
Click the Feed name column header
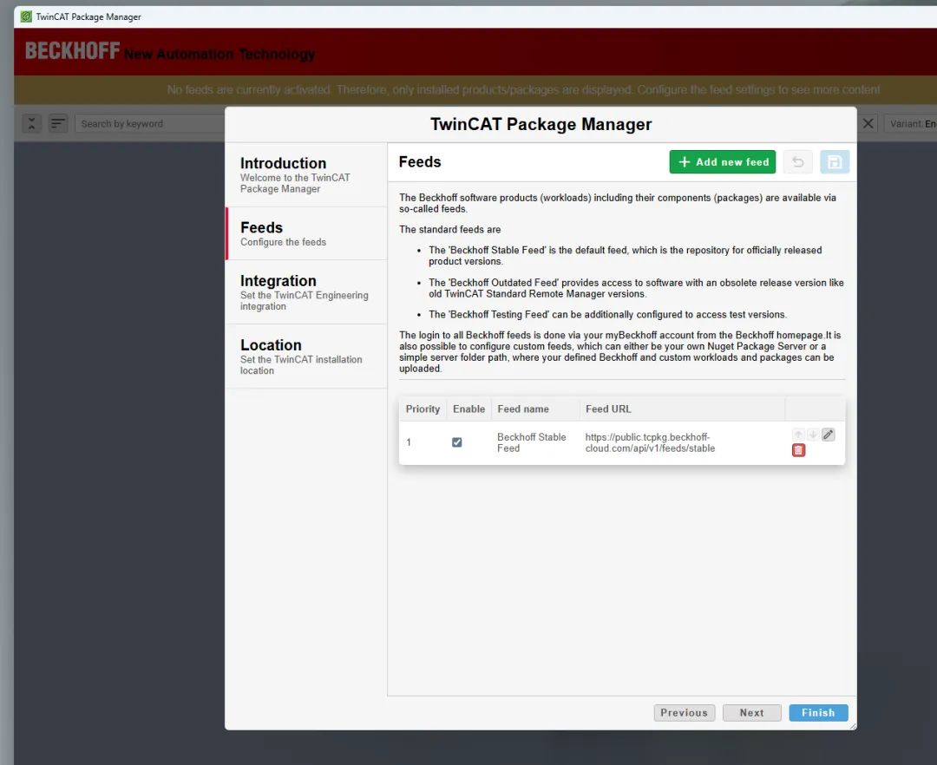(535, 409)
